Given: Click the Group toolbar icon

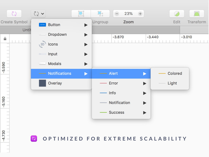Looking at the screenshot, I should [81, 14].
